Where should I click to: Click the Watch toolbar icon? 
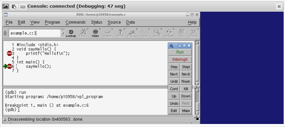(108, 33)
